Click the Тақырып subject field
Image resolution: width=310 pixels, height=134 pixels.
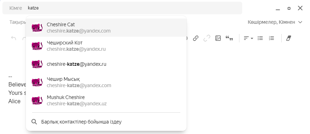(x=17, y=22)
